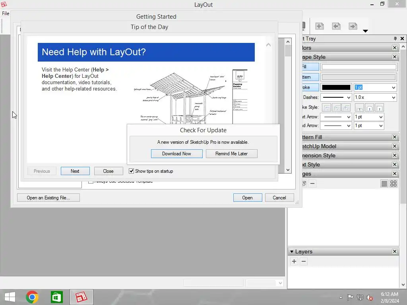Click Cancel in Getting Started dialog
The width and height of the screenshot is (407, 305).
tap(279, 198)
